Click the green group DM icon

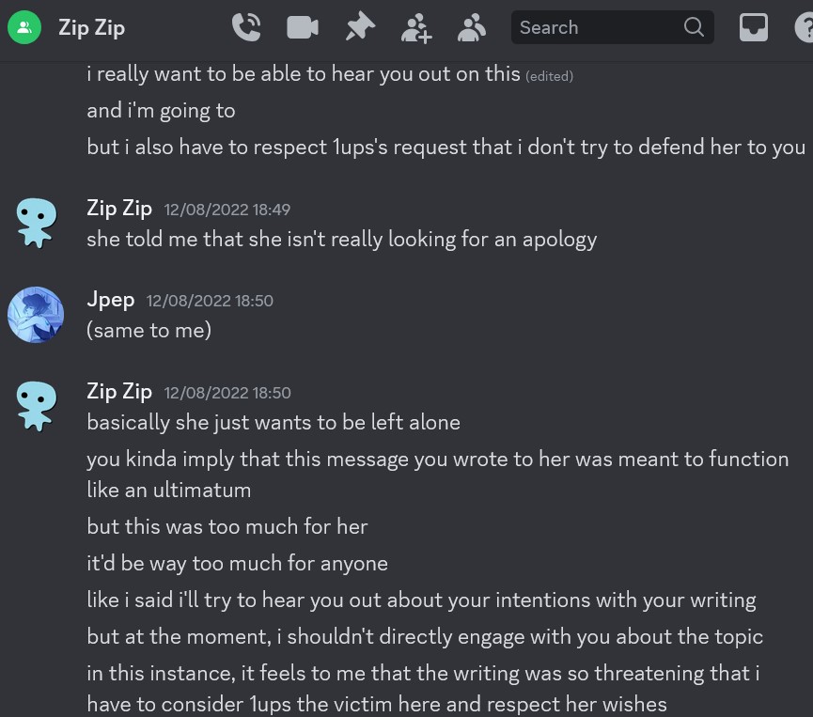pyautogui.click(x=24, y=27)
